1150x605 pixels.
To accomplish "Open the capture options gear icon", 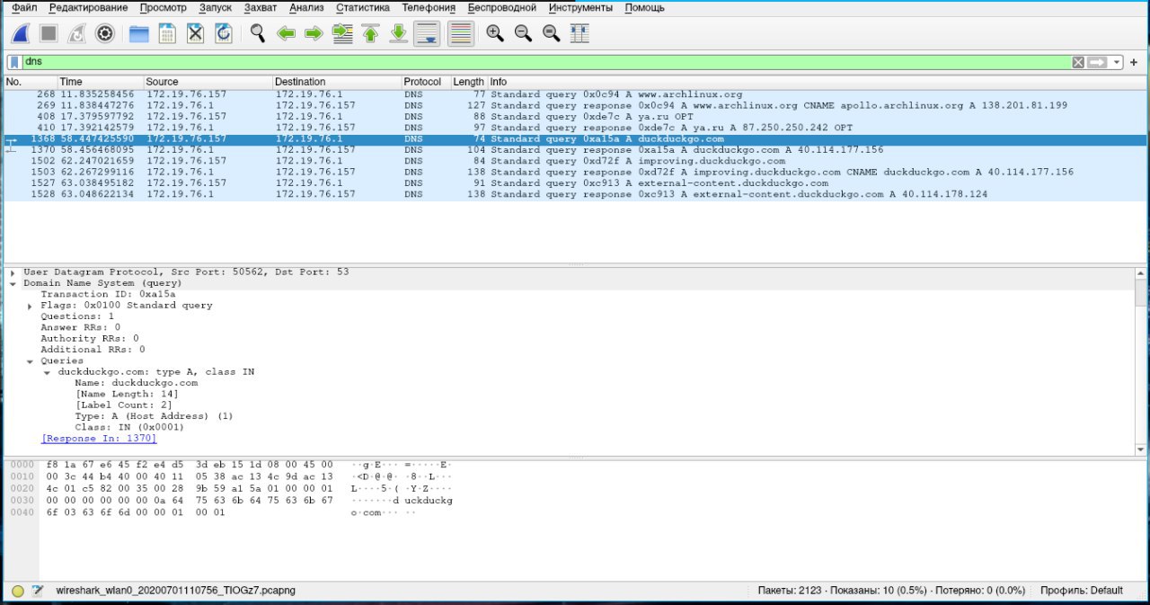I will [x=105, y=34].
